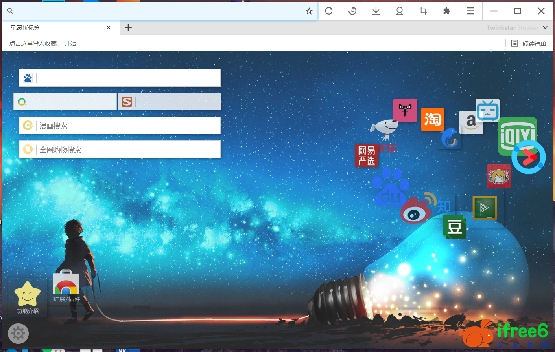This screenshot has width=555, height=352.
Task: Click the user account icon
Action: [x=400, y=11]
